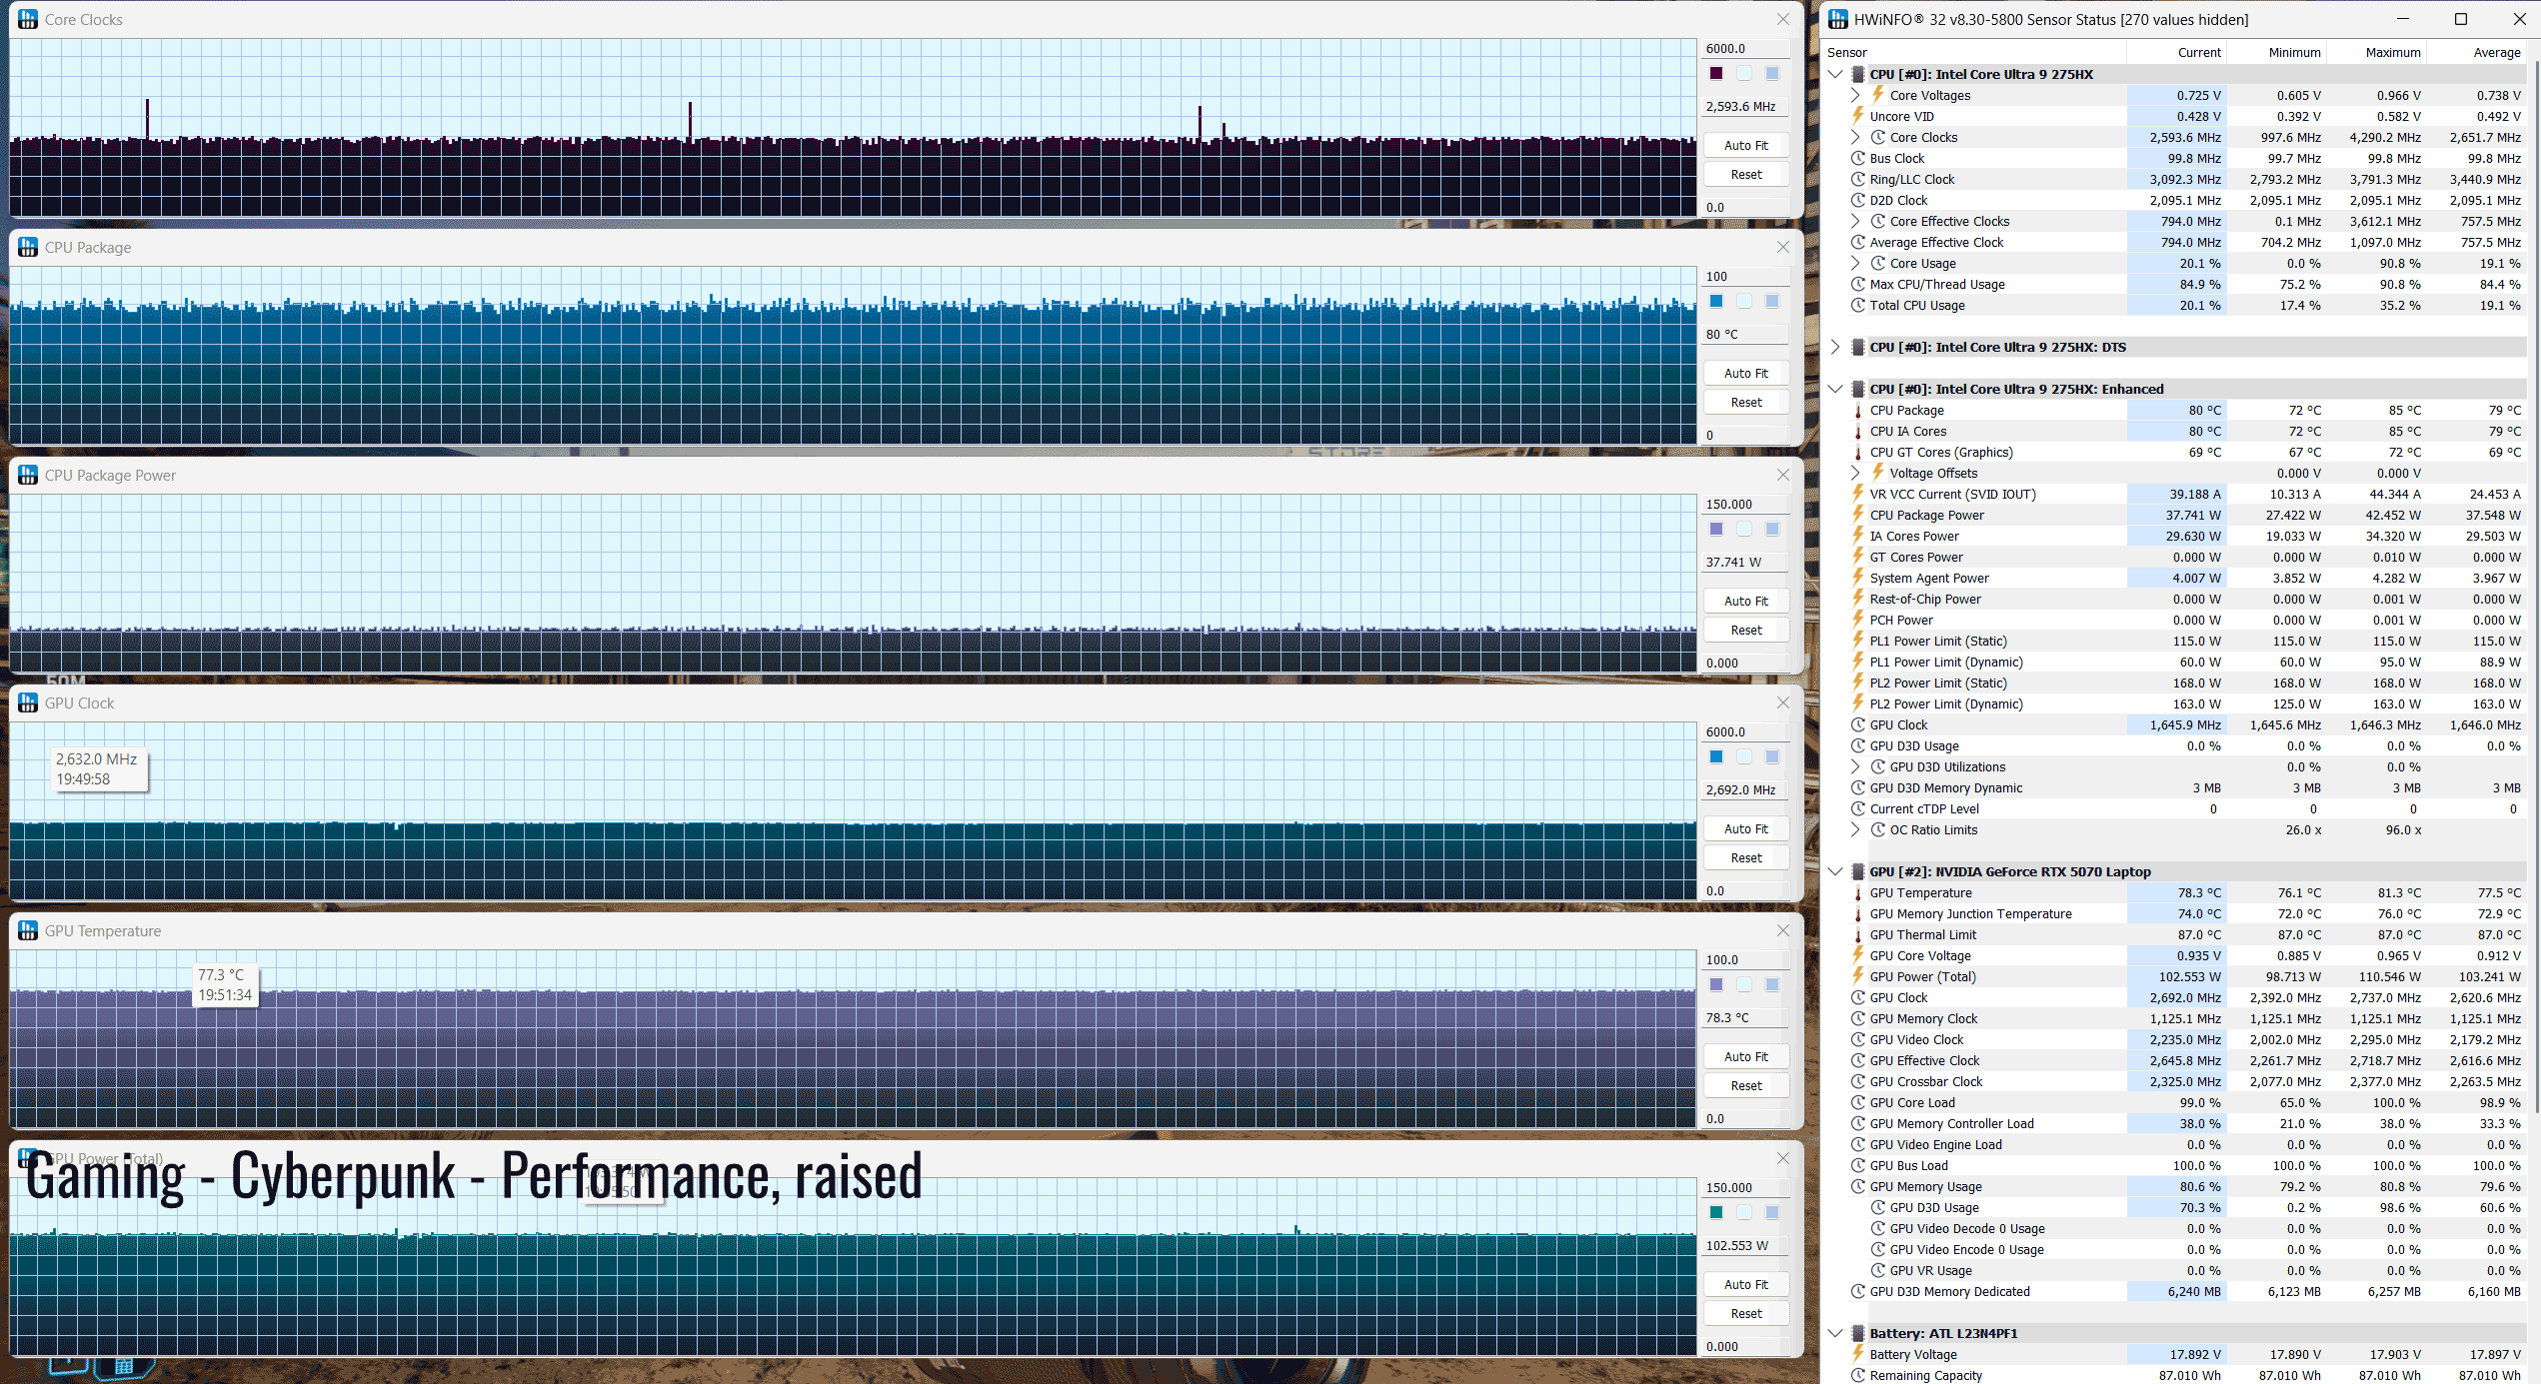Click the Average column header

coord(2496,52)
